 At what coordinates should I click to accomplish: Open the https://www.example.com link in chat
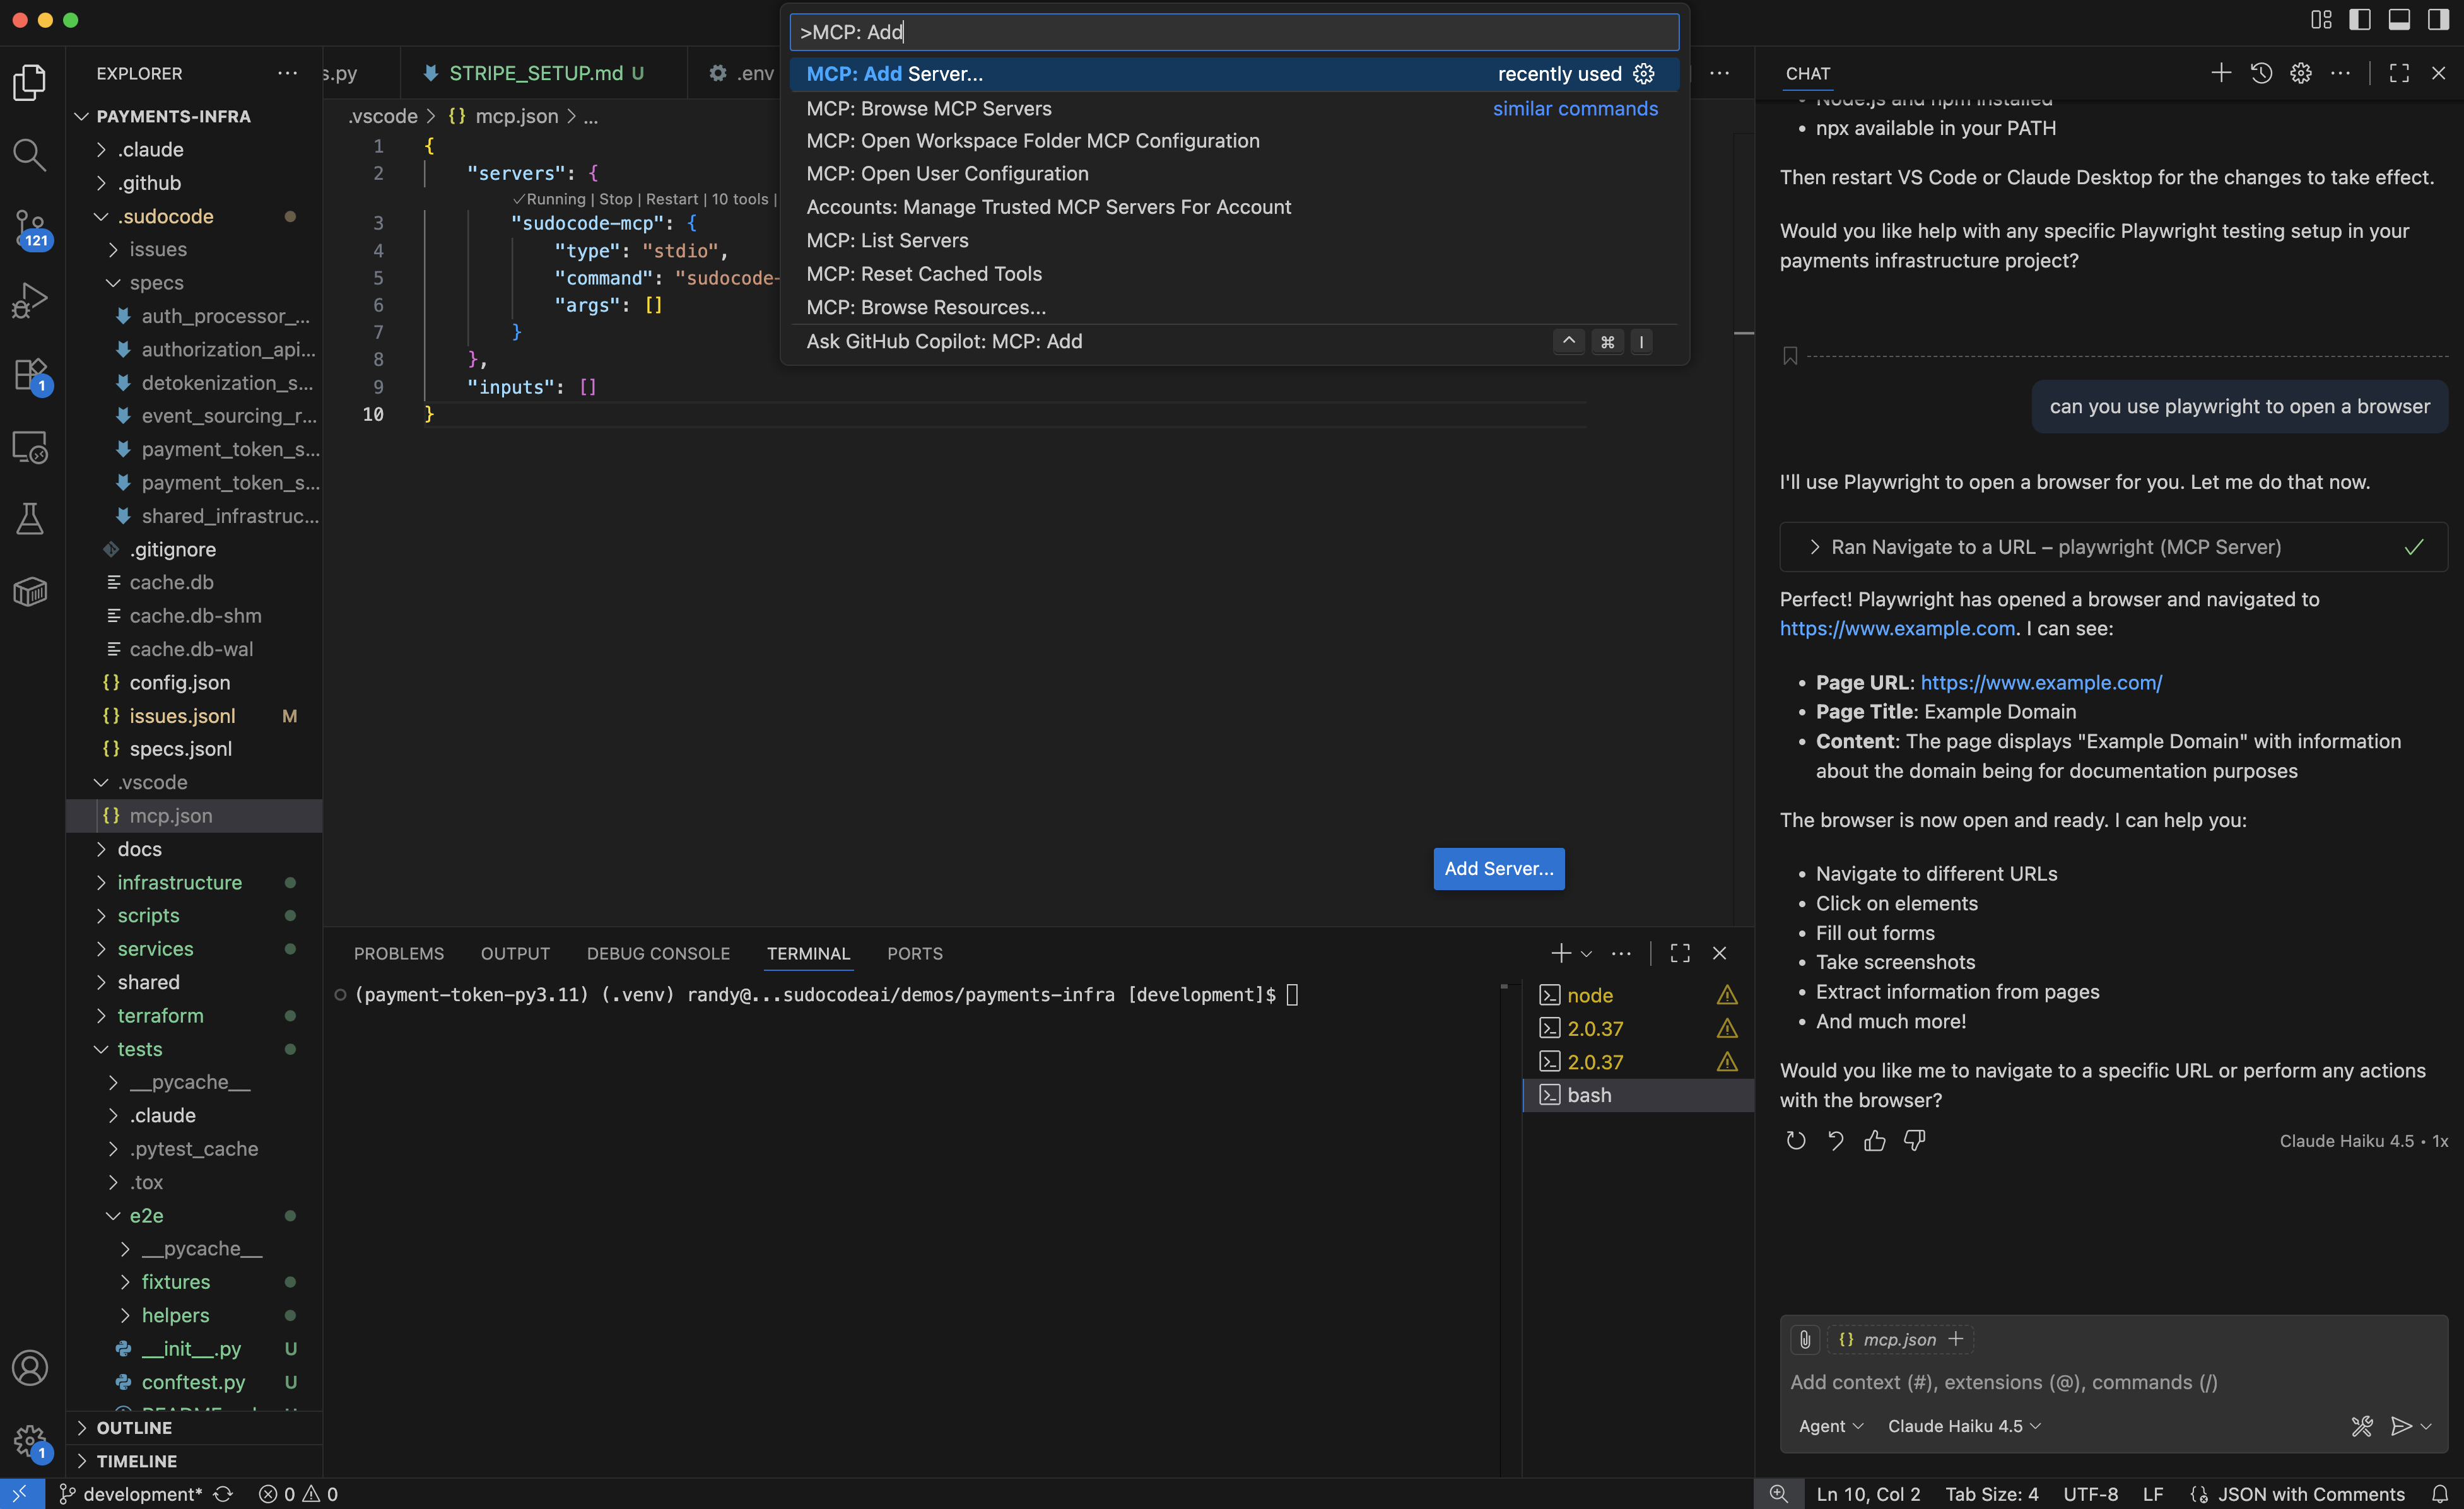tap(1897, 628)
